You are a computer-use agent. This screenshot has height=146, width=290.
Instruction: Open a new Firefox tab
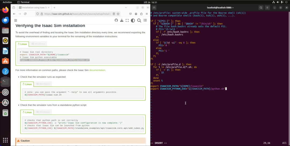(54, 8)
